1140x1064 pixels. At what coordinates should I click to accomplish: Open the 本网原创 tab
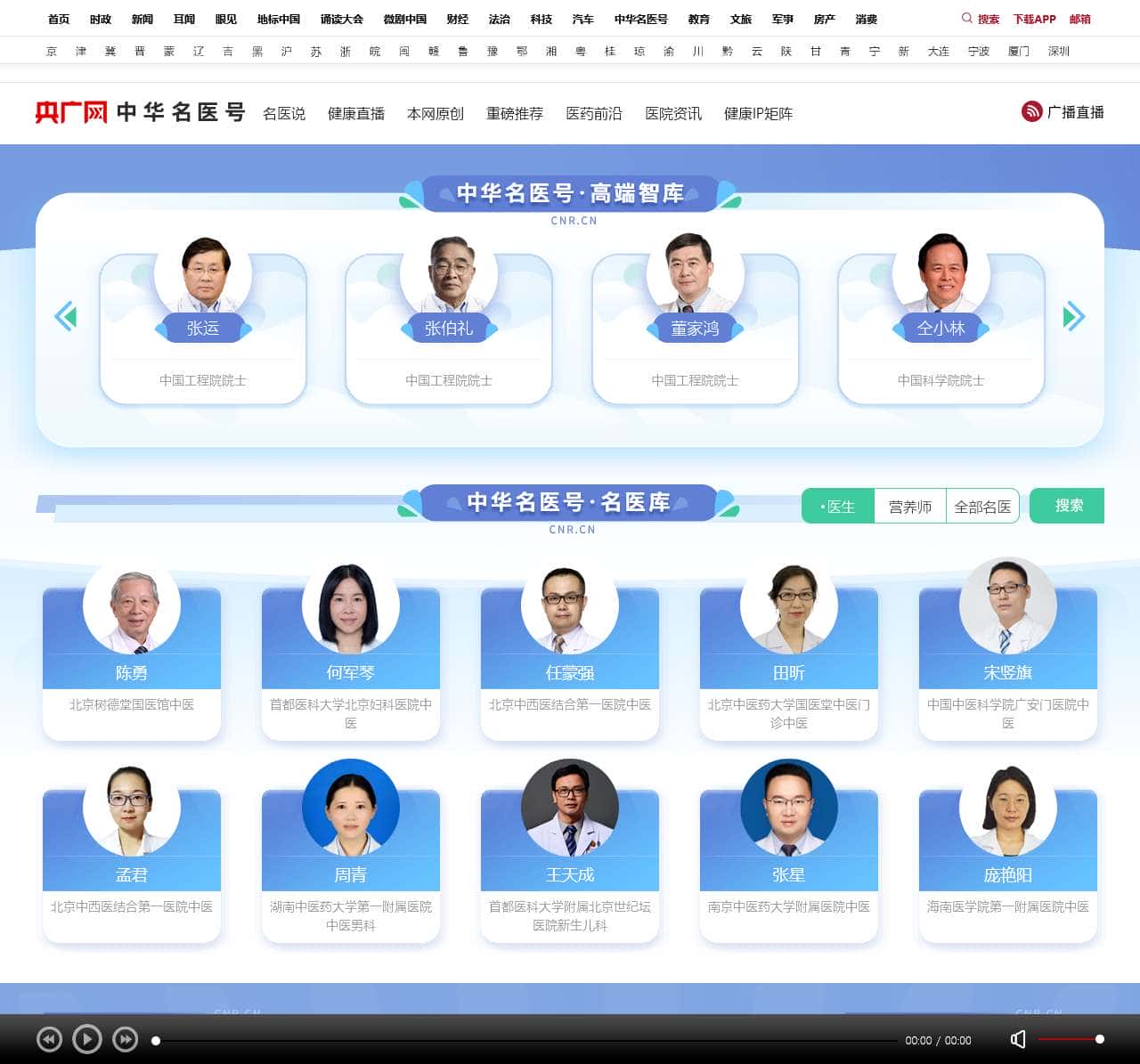(x=436, y=113)
